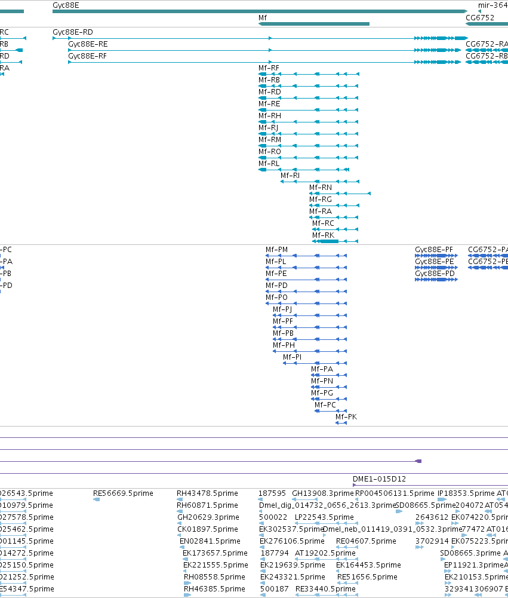Click the EK173657.5prime EST label
Viewport: 508px width, 598px height.
click(x=215, y=553)
